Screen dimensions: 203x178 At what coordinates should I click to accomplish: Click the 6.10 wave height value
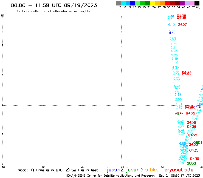(x=171, y=24)
